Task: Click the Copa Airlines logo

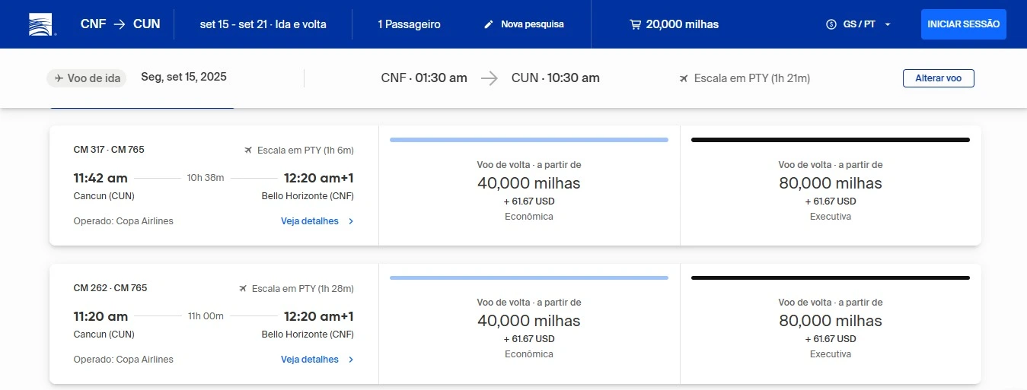Action: [42, 24]
